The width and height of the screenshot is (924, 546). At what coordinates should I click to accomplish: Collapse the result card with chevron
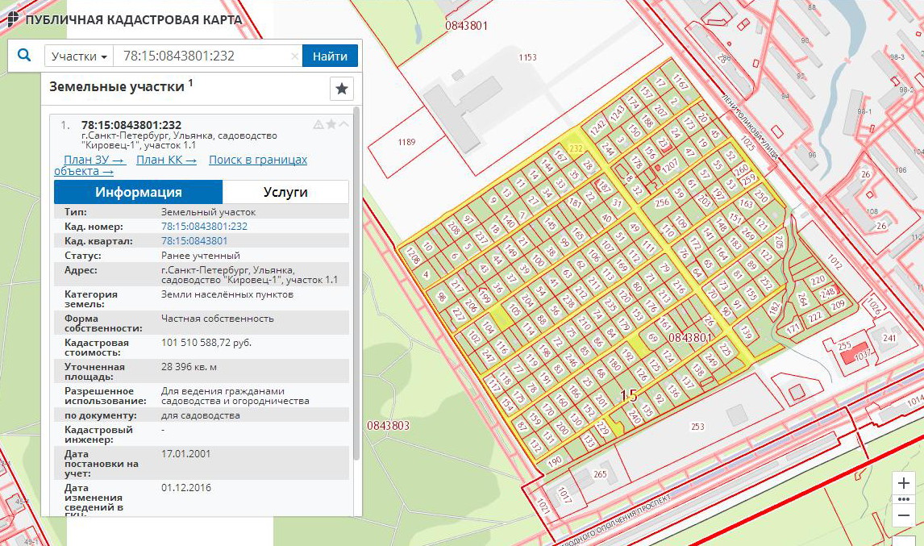pos(344,124)
